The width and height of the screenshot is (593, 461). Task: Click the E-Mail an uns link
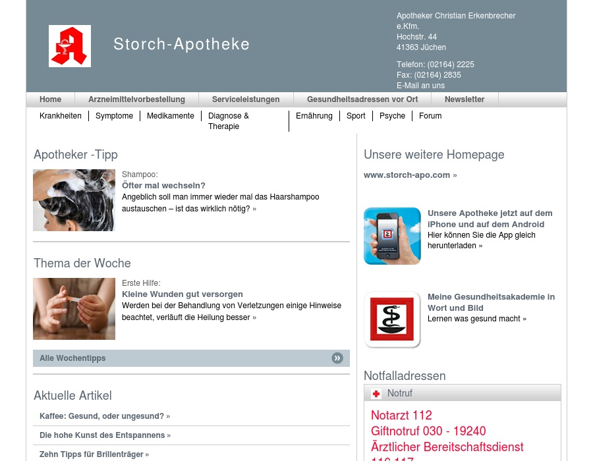pos(420,86)
